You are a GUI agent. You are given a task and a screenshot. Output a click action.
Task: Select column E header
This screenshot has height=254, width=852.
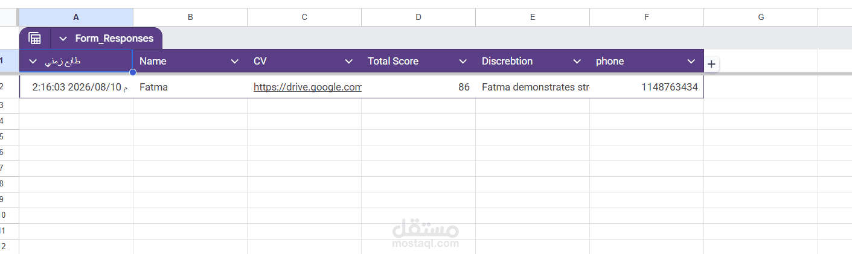[533, 17]
